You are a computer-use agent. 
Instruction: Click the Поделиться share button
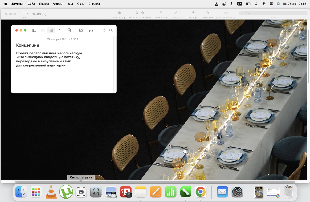tap(161, 13)
